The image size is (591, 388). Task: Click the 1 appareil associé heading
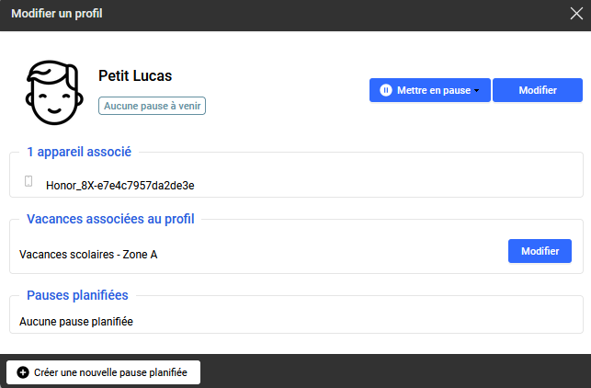coord(79,152)
